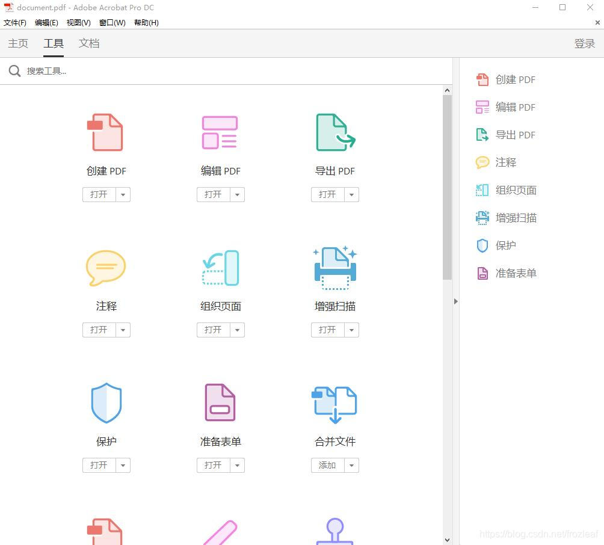Click the 登录 sign-in link

584,43
